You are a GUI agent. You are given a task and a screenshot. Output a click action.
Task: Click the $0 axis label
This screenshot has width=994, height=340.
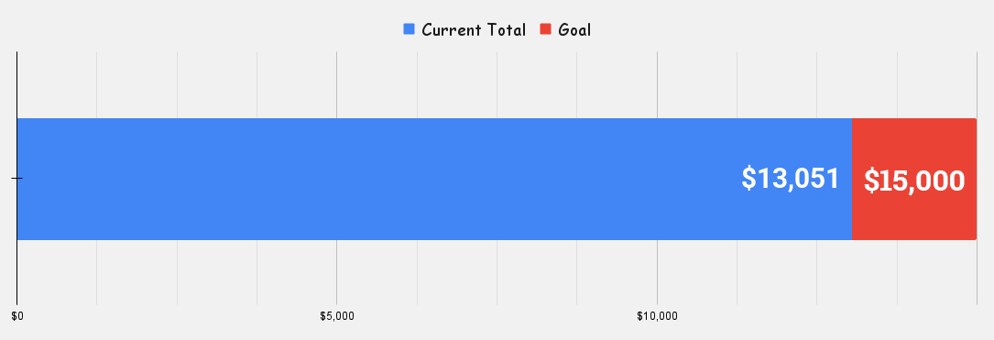click(x=17, y=316)
